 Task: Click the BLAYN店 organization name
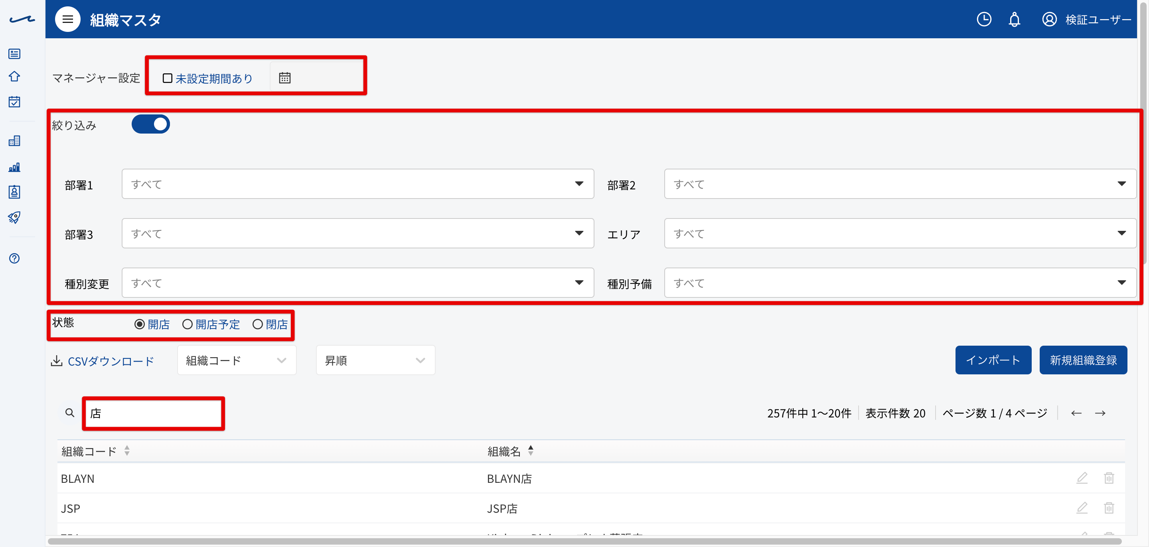click(509, 478)
